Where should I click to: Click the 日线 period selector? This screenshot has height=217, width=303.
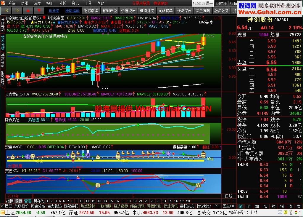(229, 196)
